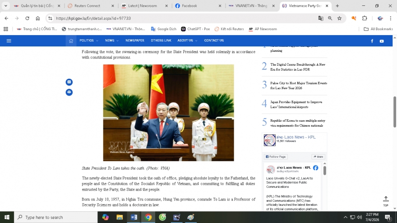
Task: Open Microsoft Word from the taskbar
Action: [x=134, y=217]
